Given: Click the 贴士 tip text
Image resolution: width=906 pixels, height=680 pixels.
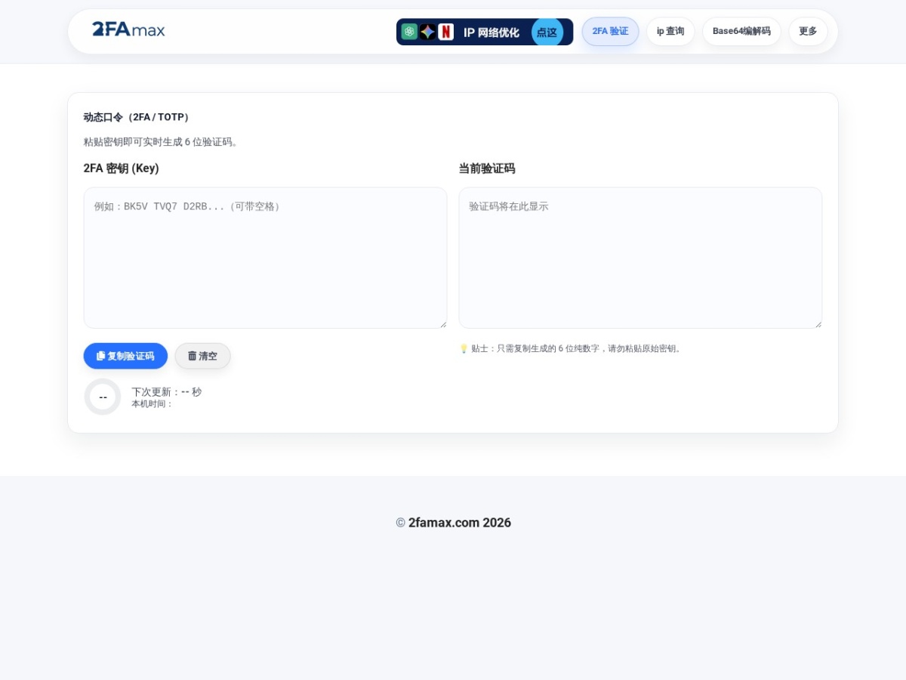Looking at the screenshot, I should 578,348.
